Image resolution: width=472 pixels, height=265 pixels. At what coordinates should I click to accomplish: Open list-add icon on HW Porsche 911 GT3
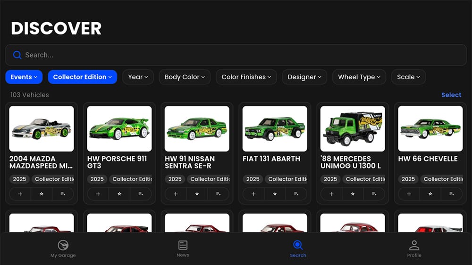point(141,194)
